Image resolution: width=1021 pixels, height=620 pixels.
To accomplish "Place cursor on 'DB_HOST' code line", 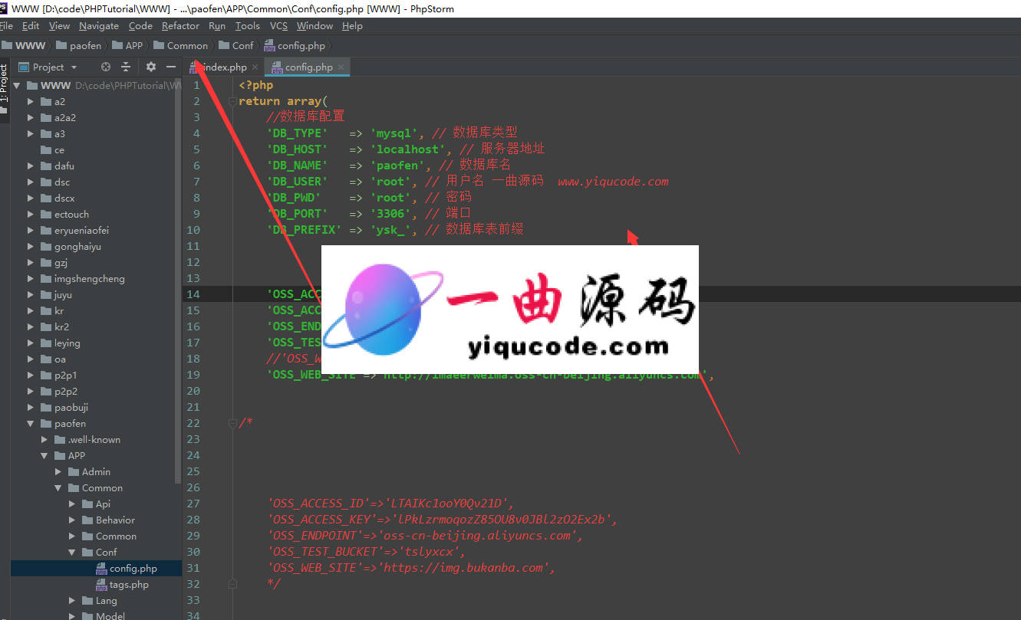I will click(x=405, y=149).
